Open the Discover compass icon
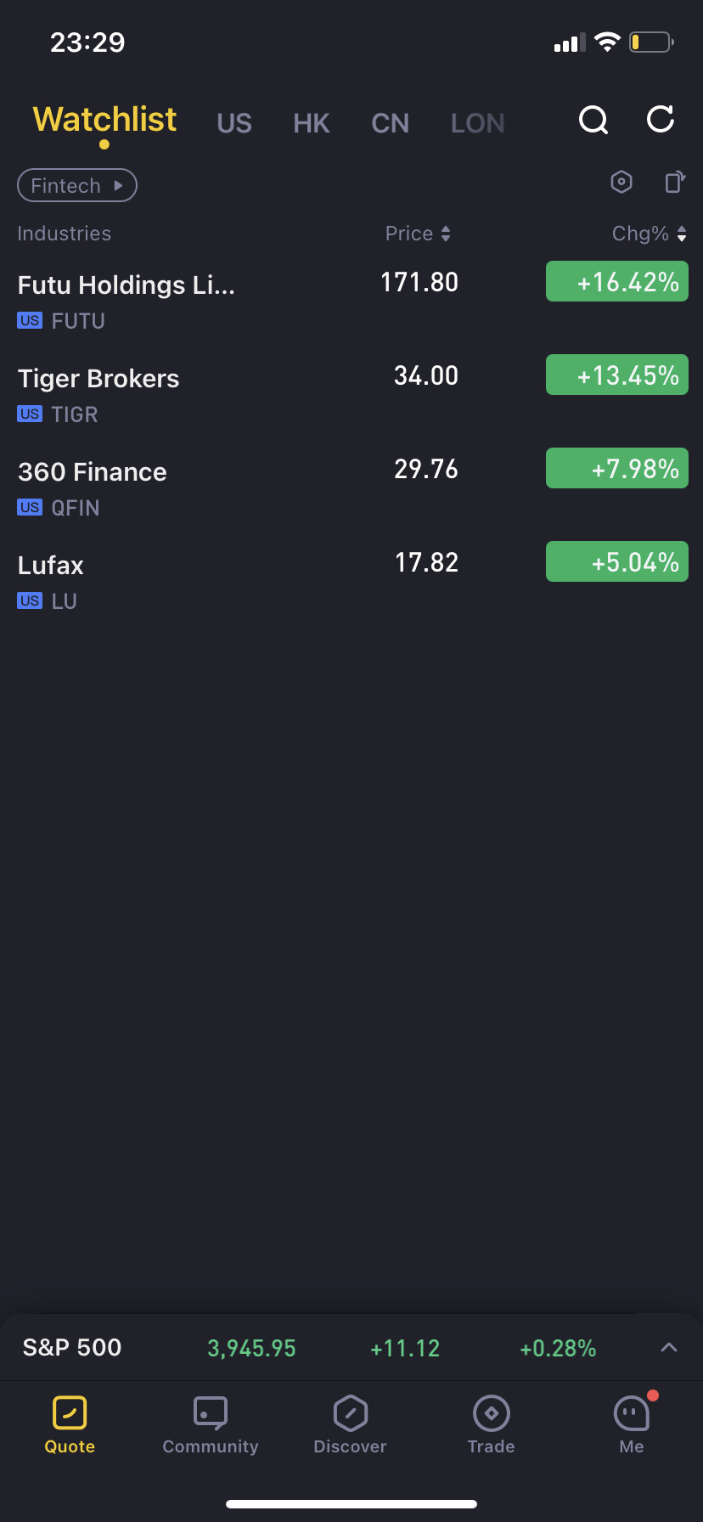703x1522 pixels. (350, 1414)
